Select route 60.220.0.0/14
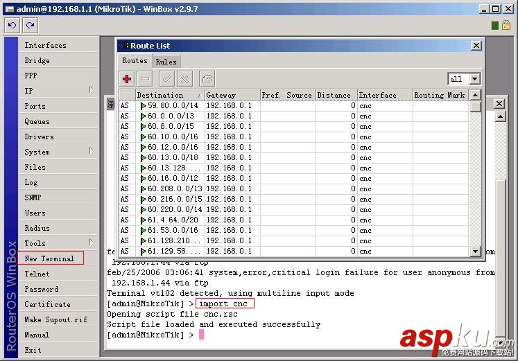 click(294, 209)
